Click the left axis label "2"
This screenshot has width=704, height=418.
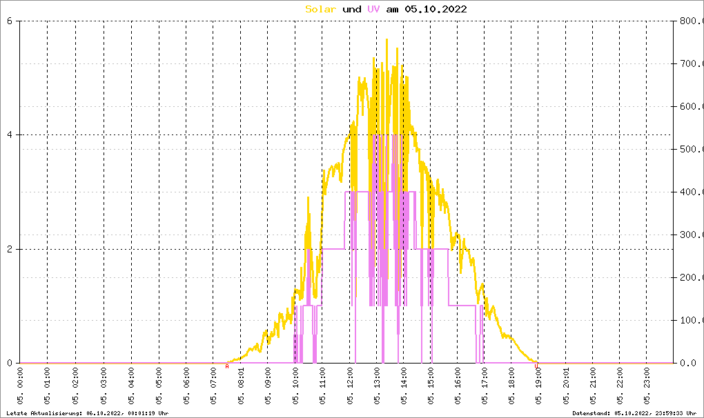pos(10,249)
